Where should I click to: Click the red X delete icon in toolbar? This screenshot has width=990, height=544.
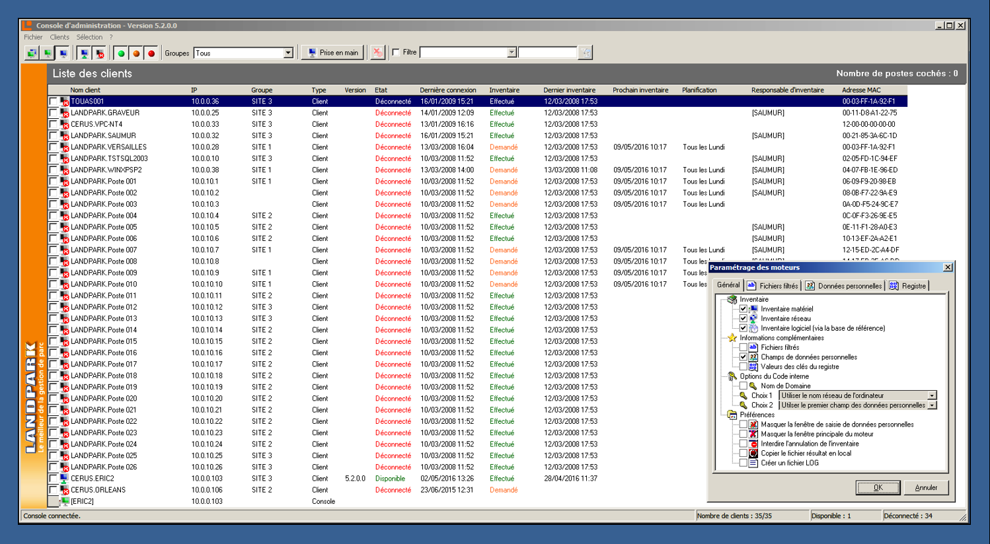[377, 53]
